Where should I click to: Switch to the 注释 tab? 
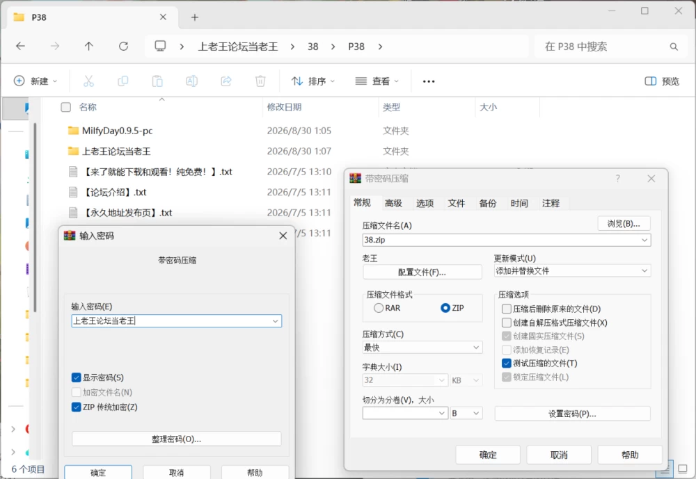551,203
